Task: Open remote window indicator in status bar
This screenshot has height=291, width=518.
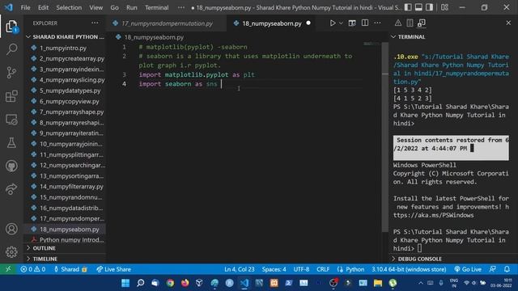Action: coord(8,269)
